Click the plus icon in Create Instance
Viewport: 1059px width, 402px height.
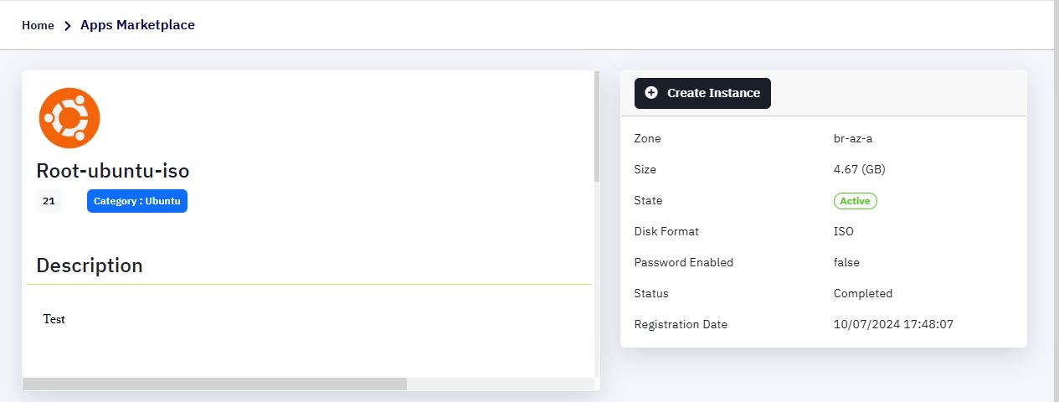[x=651, y=93]
